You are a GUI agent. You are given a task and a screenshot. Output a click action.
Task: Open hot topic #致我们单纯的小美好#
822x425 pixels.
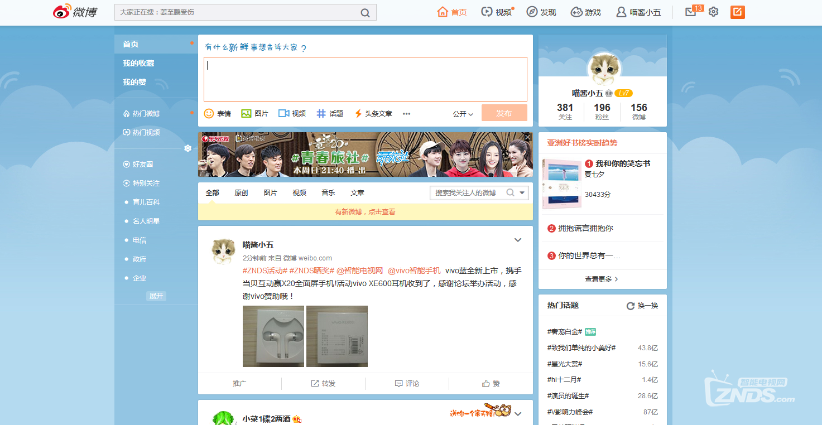[x=581, y=348]
